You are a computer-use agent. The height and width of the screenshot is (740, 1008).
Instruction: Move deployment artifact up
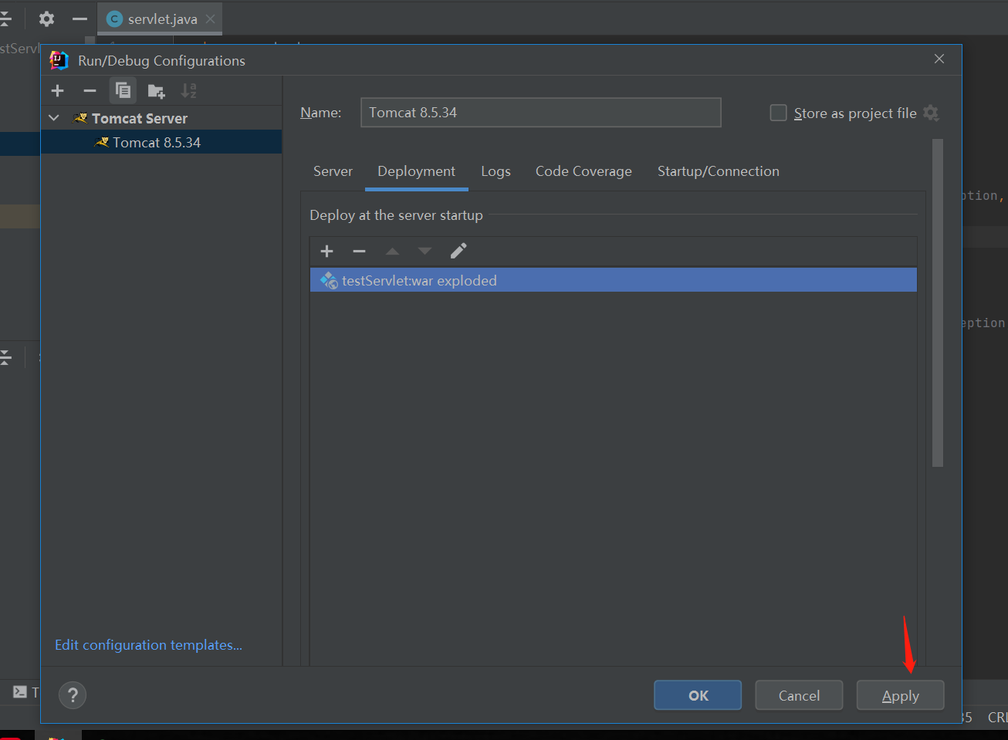[x=392, y=251]
